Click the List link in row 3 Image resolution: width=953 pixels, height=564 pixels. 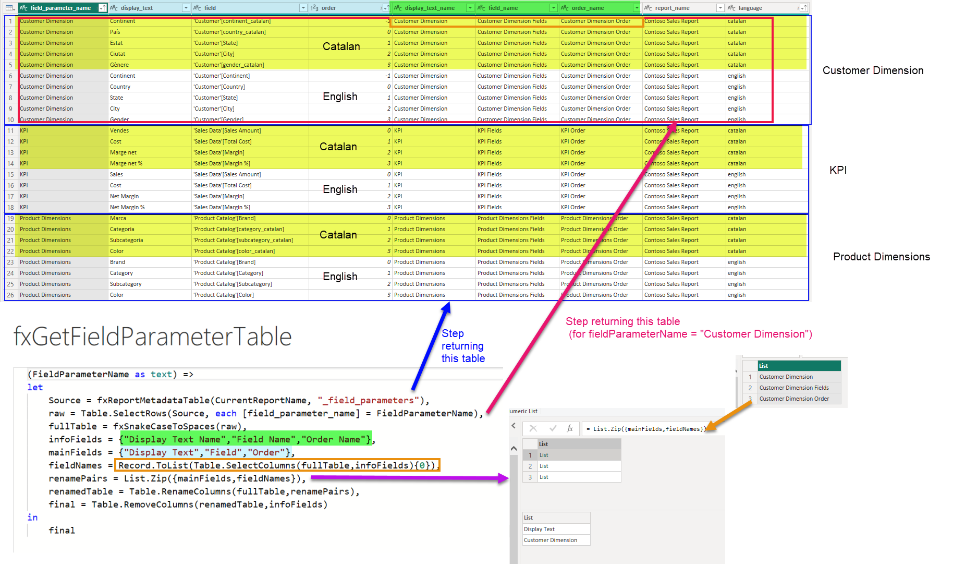pyautogui.click(x=544, y=477)
